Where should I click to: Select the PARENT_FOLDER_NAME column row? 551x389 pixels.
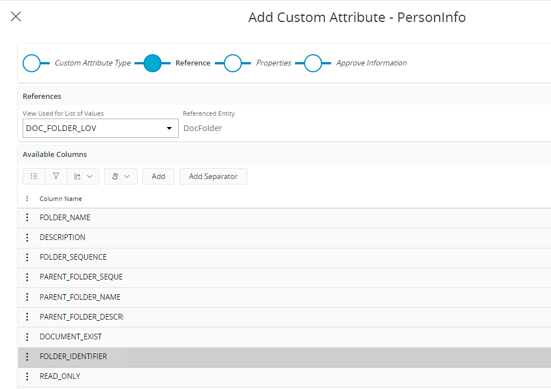pyautogui.click(x=80, y=297)
